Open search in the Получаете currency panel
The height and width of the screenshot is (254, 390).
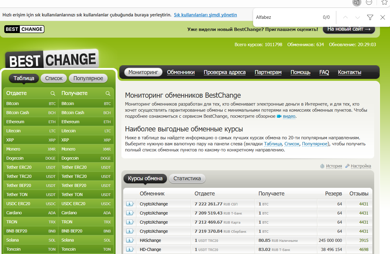(x=108, y=93)
